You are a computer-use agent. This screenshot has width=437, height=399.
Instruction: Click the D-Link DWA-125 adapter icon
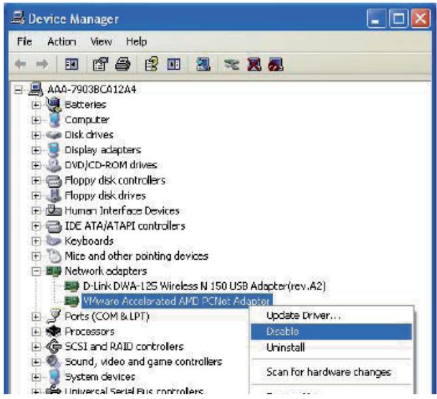point(71,286)
